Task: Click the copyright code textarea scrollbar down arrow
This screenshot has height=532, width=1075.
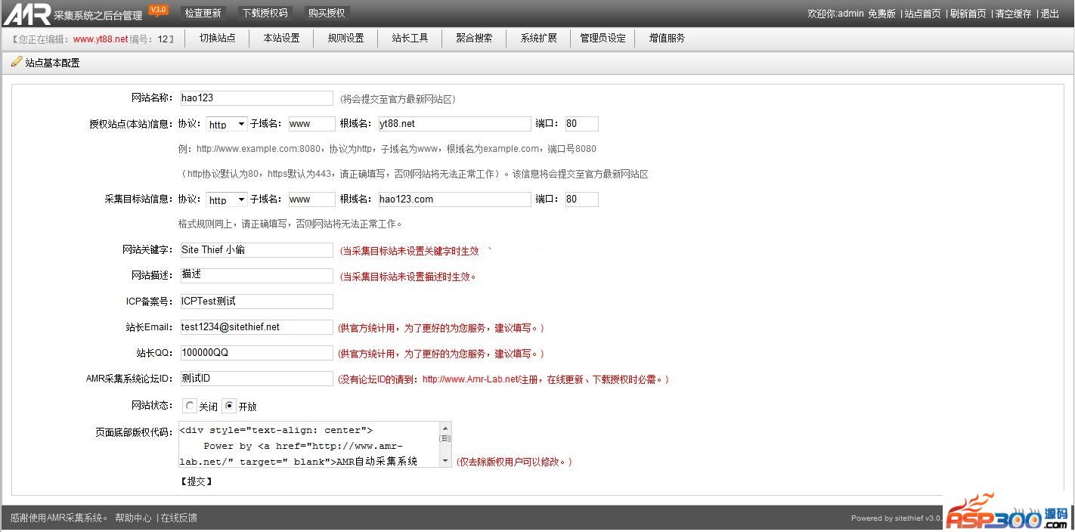Action: click(445, 460)
